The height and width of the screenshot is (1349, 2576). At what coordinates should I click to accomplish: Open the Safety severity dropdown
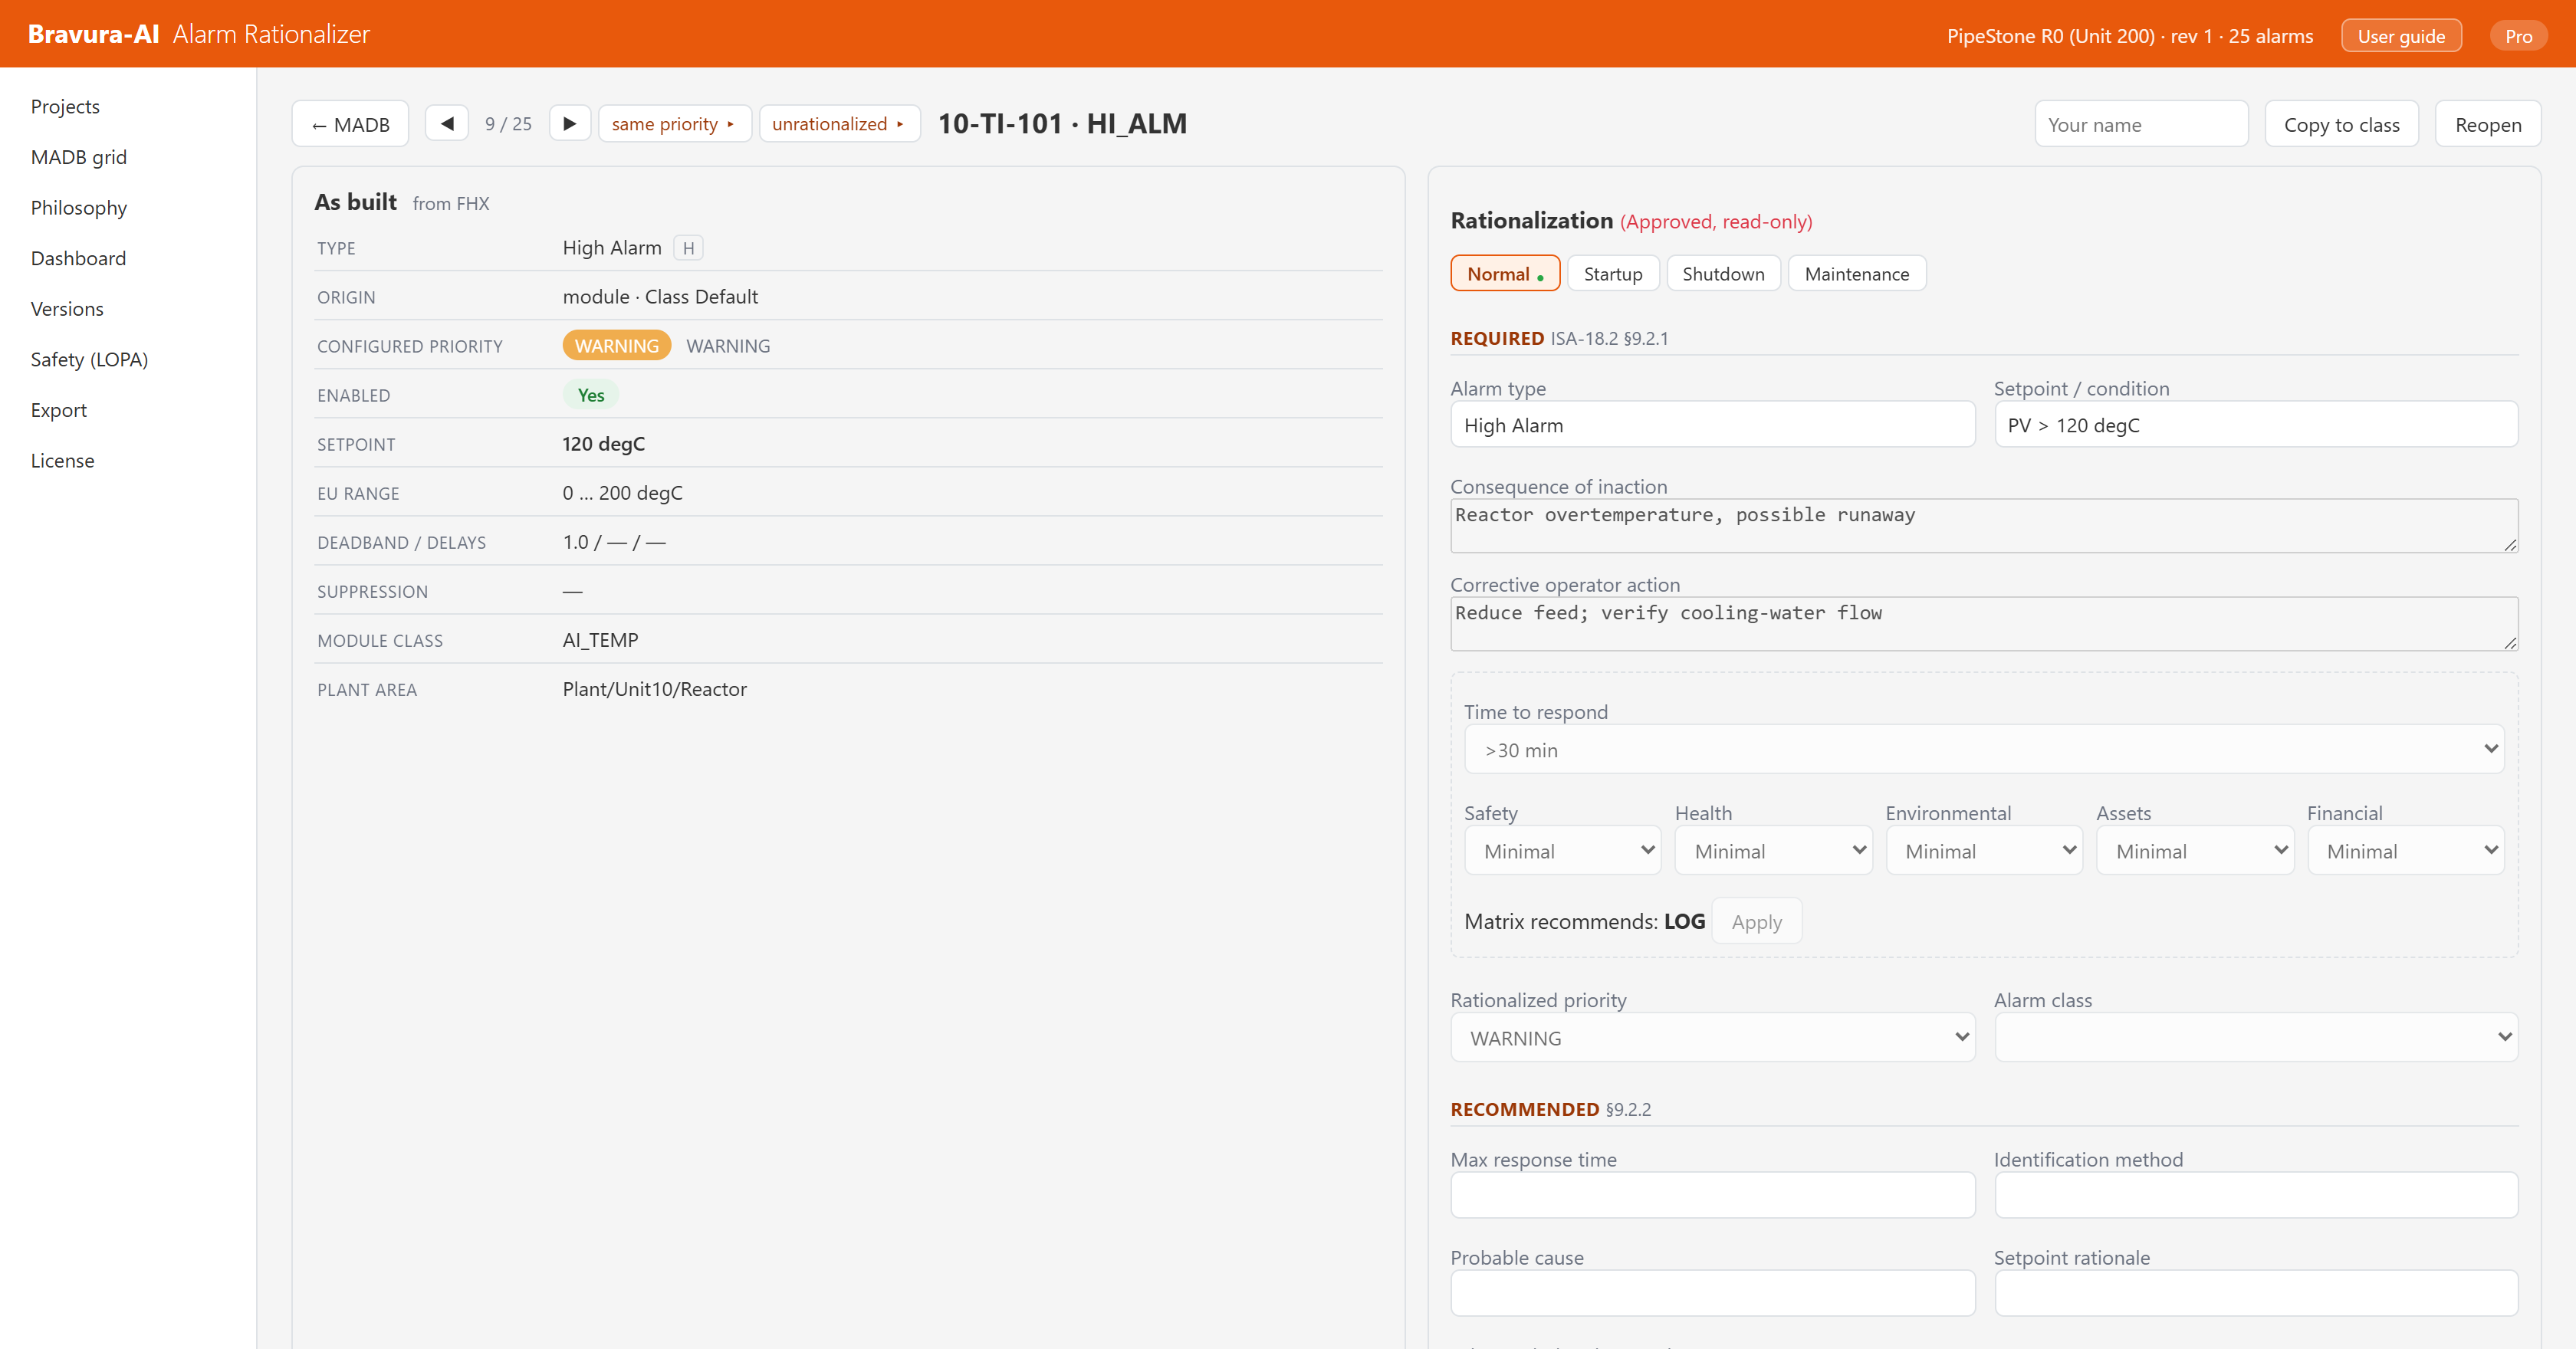tap(1562, 850)
